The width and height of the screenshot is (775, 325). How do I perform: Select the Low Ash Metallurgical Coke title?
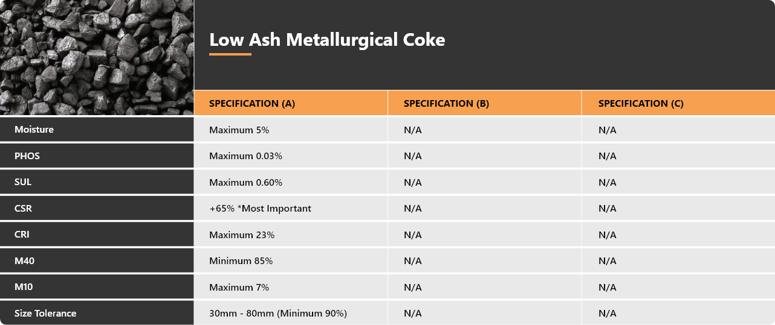coord(327,40)
